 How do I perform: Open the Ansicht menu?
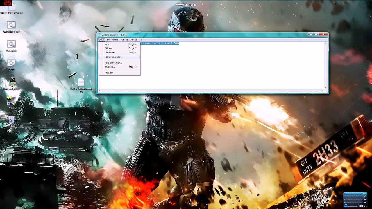134,39
